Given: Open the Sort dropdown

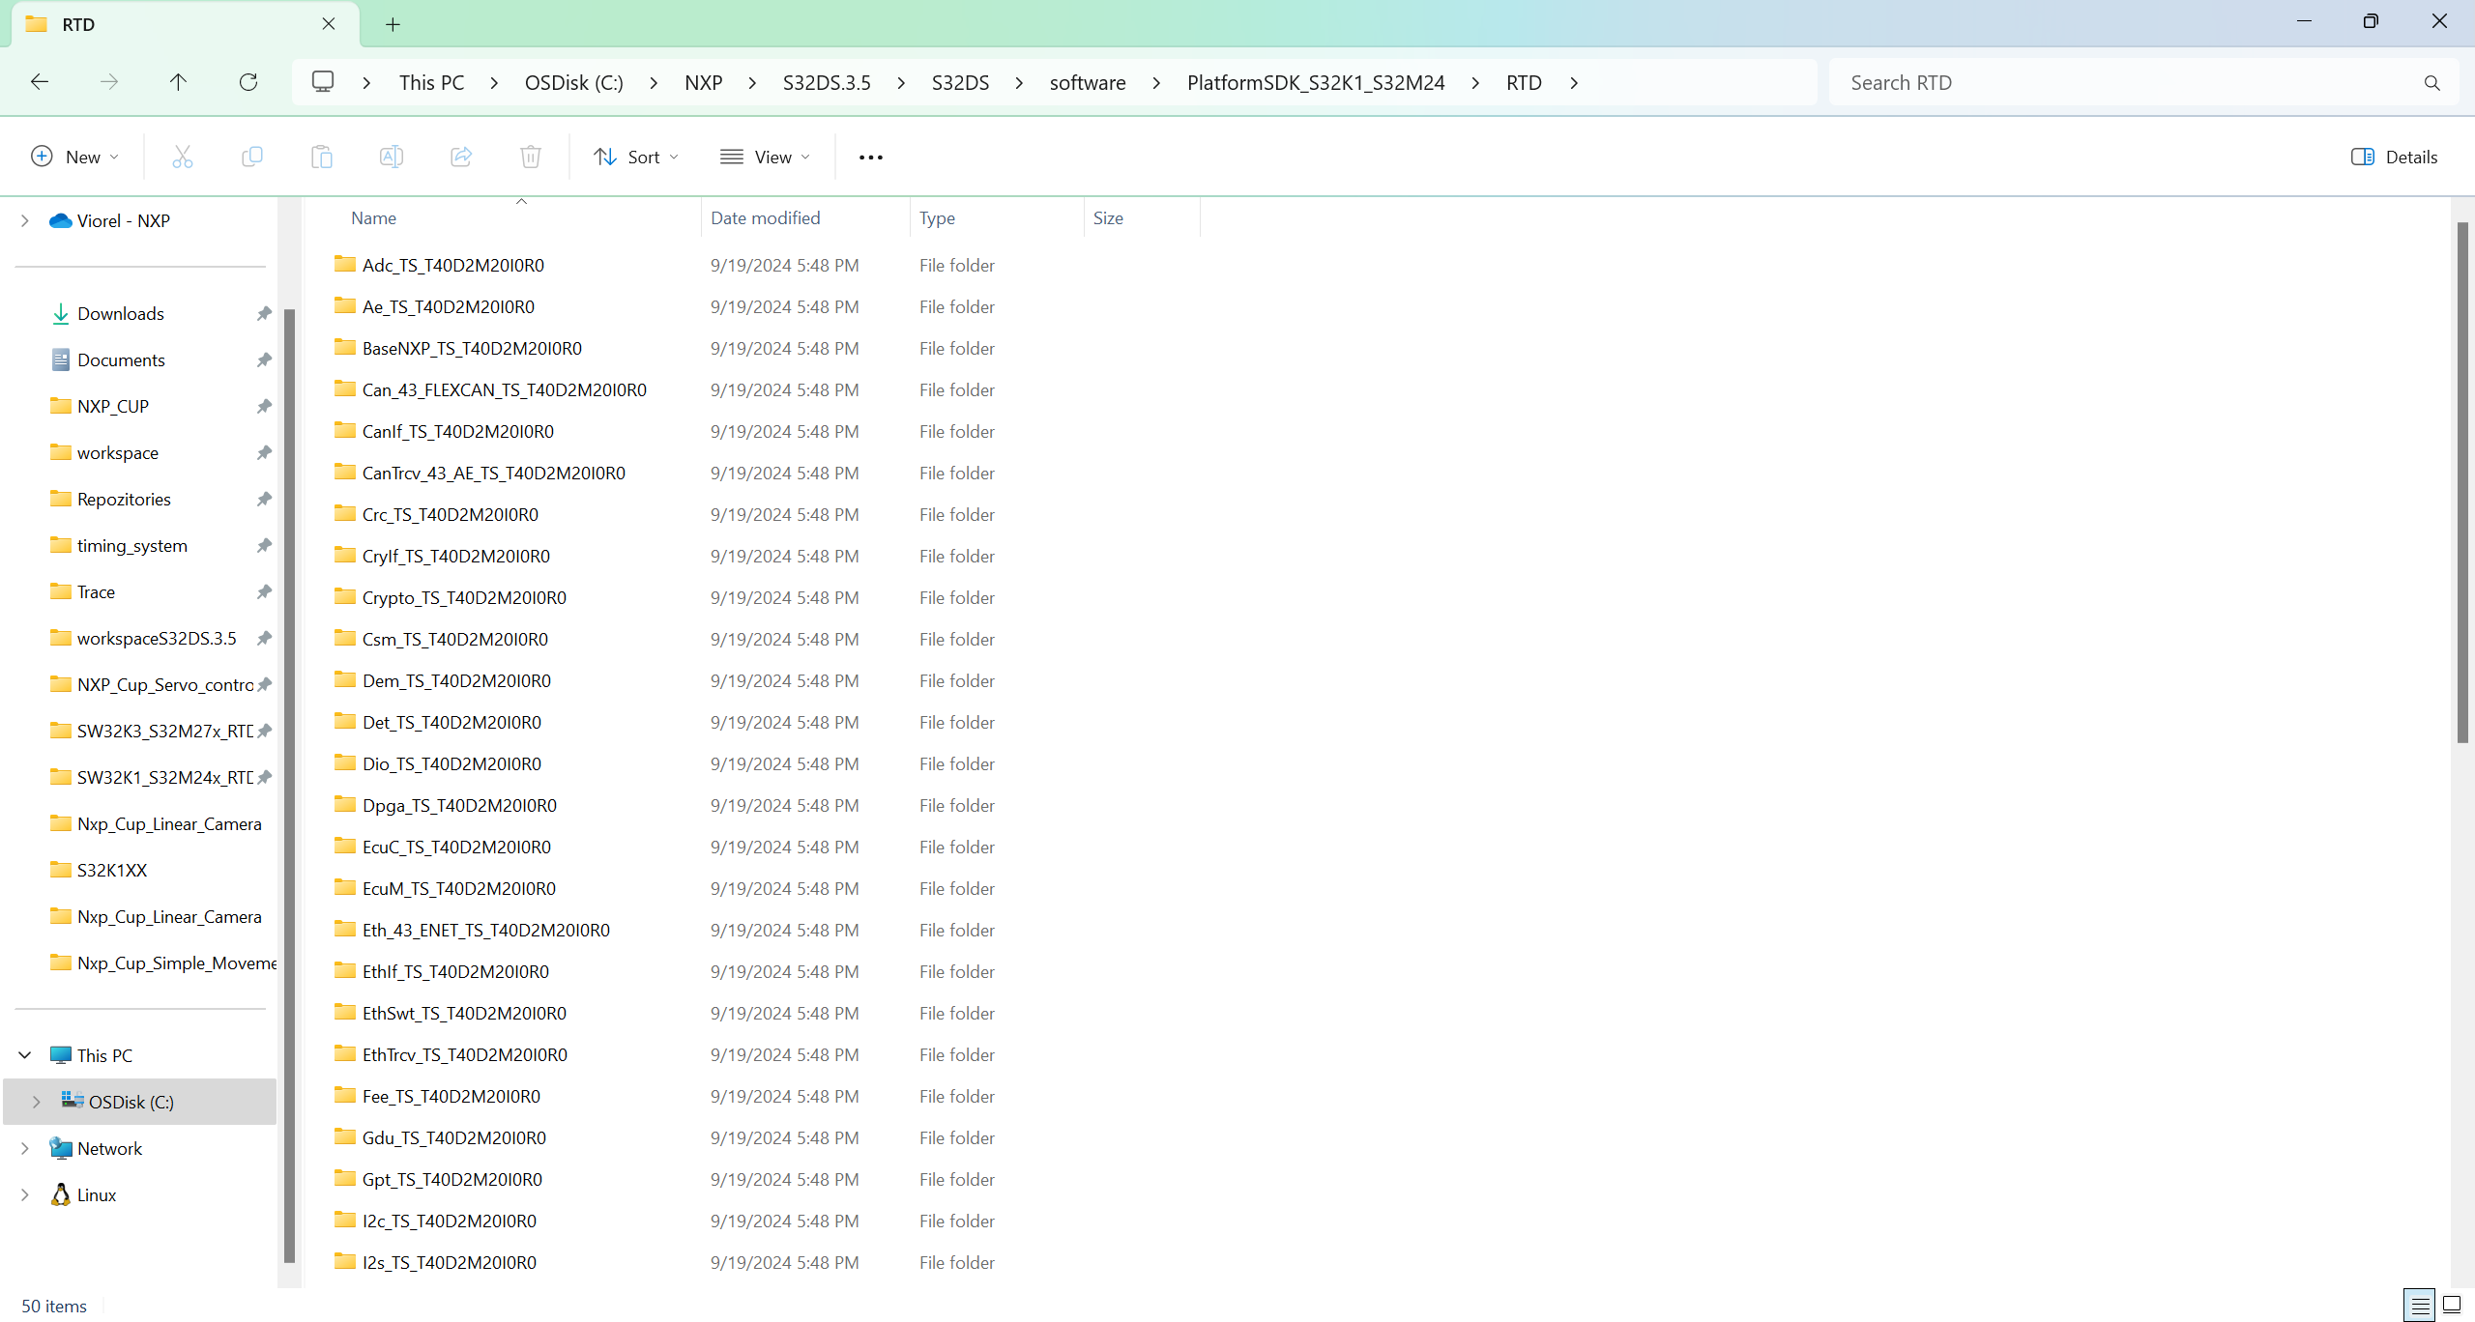Looking at the screenshot, I should coord(636,157).
